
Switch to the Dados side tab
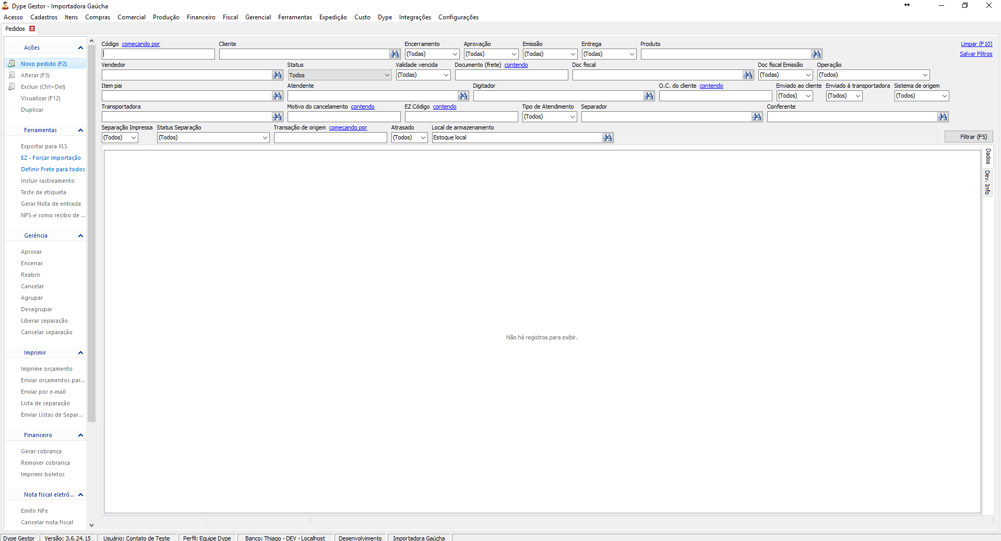(x=988, y=157)
